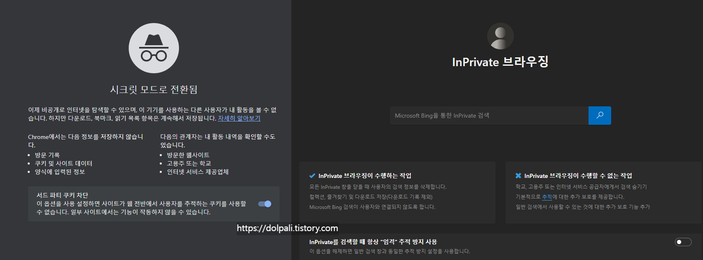Click the InPrivate profile avatar icon
The width and height of the screenshot is (703, 260).
coord(501,36)
